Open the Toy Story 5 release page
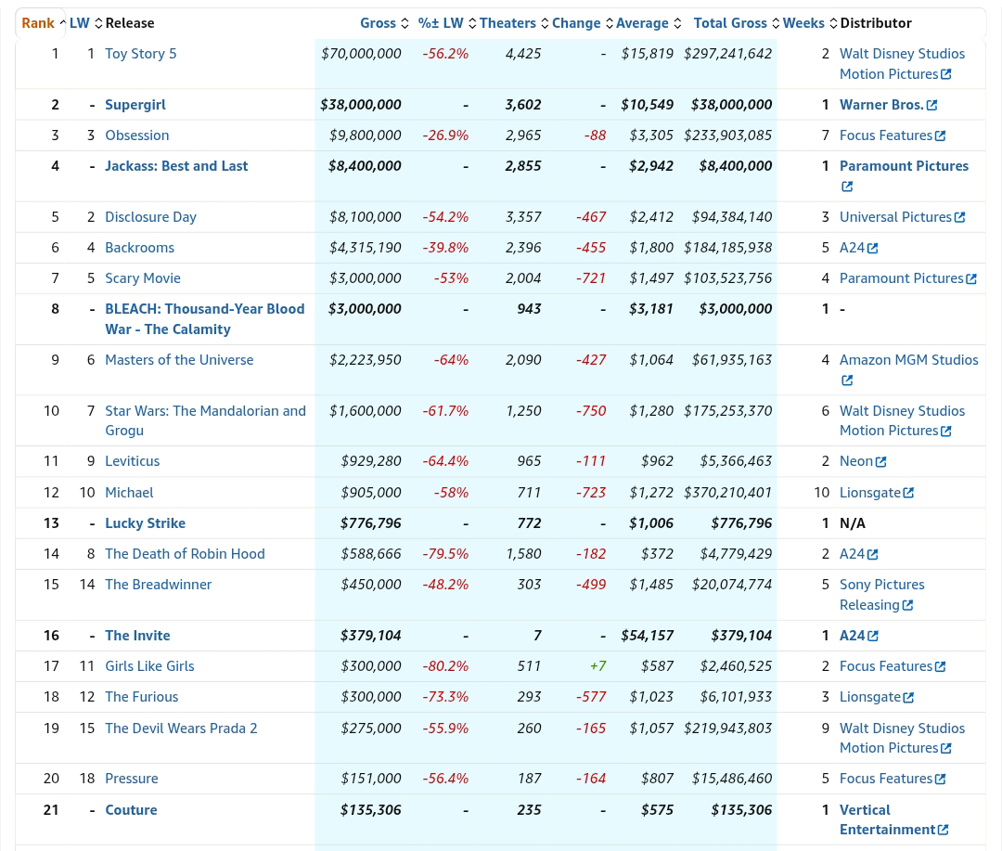Image resolution: width=1002 pixels, height=851 pixels. click(141, 54)
